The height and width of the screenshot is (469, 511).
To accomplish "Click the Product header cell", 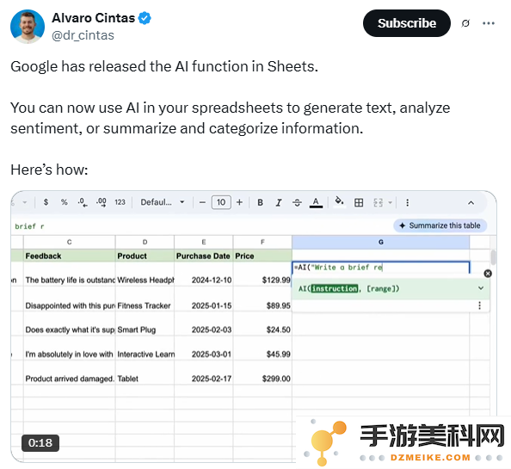I will [x=145, y=256].
